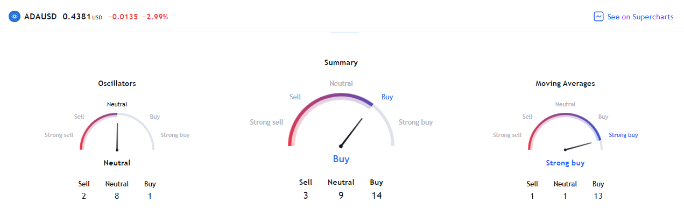The width and height of the screenshot is (684, 217).
Task: Click the Oscillators gauge needle
Action: (x=117, y=136)
